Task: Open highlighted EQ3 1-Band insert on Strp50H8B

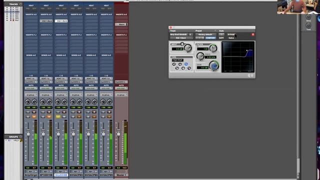Action: pyautogui.click(x=61, y=21)
